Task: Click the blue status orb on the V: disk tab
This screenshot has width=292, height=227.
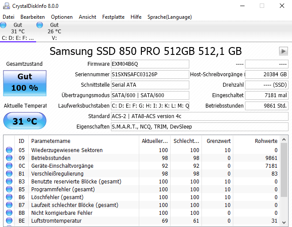Action: pyautogui.click(x=40, y=25)
